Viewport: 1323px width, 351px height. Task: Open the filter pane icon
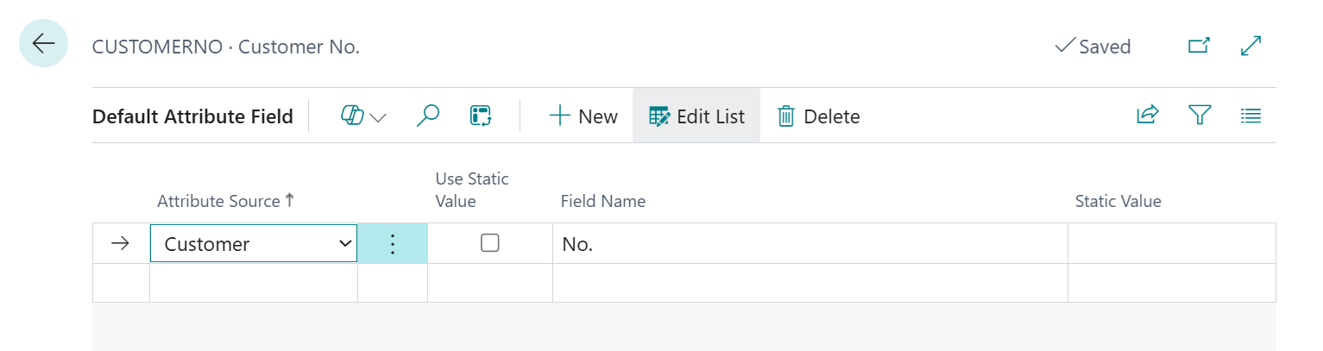(1200, 116)
